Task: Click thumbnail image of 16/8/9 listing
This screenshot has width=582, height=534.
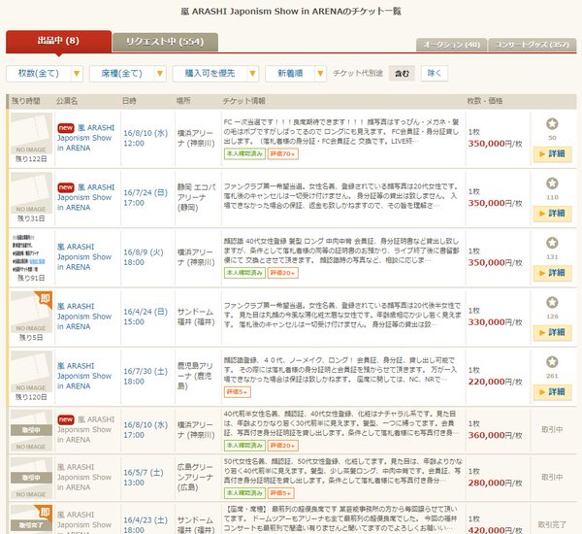Action: [x=31, y=253]
